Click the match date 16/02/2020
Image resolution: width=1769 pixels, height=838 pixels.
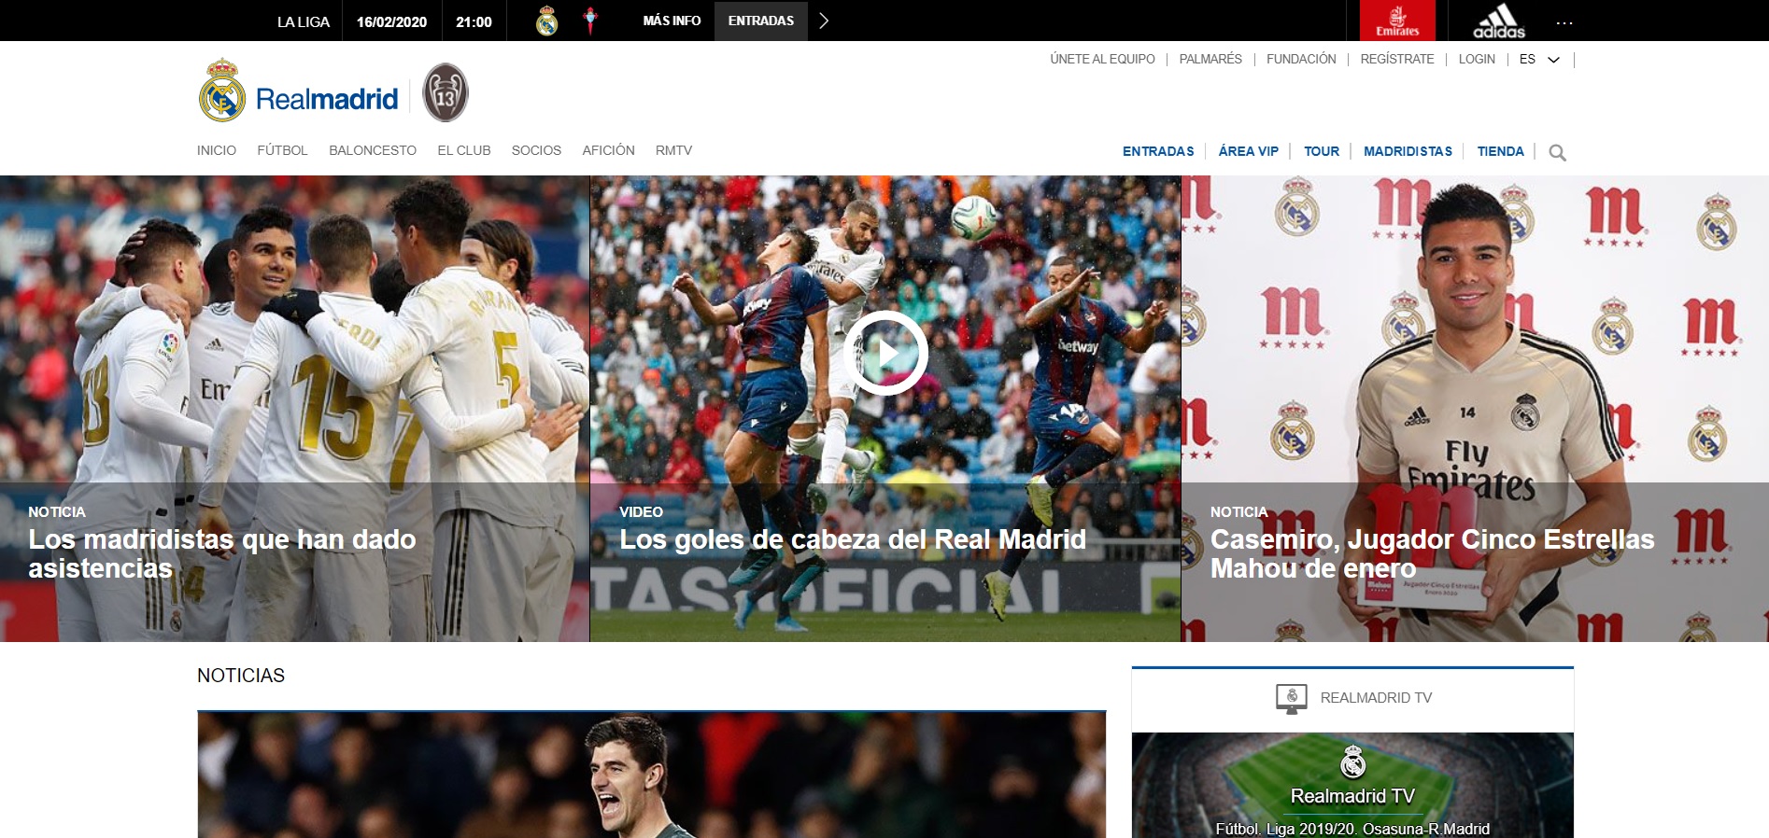pos(391,21)
